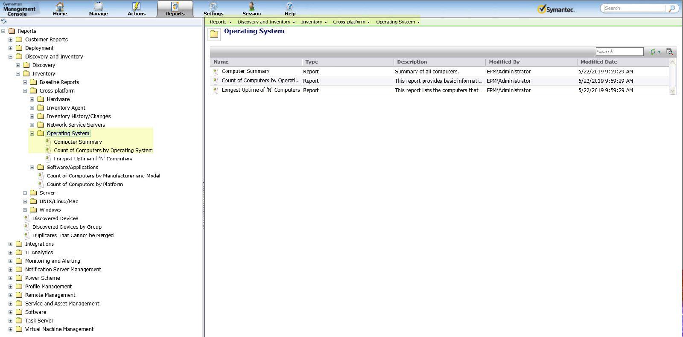Select the Network Service Servers folder
This screenshot has width=683, height=337.
(76, 125)
